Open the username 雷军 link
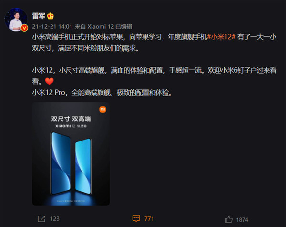This screenshot has width=286, height=227. coord(39,16)
